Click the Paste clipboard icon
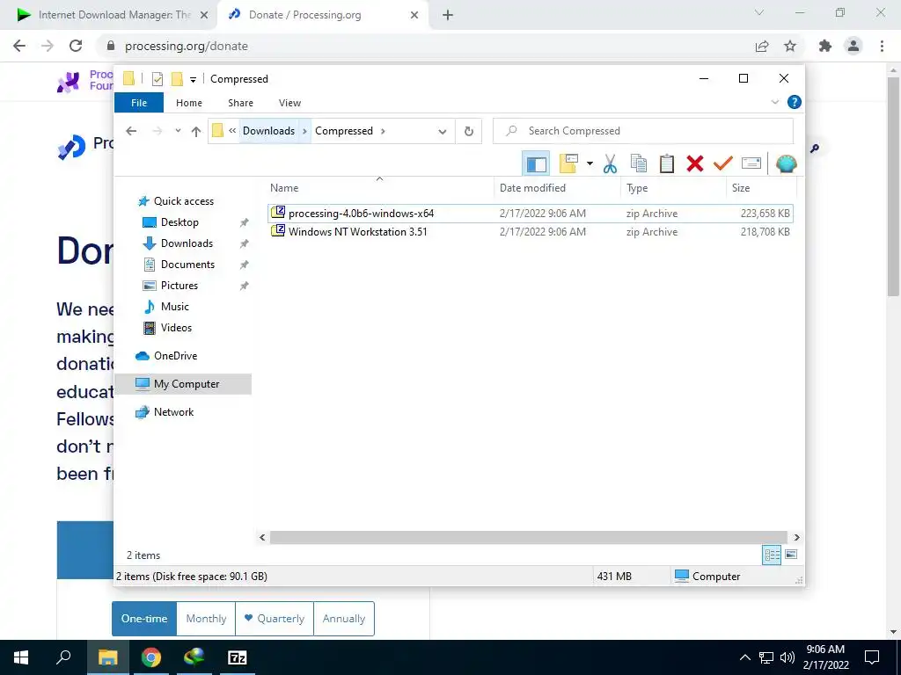901x675 pixels. click(667, 164)
